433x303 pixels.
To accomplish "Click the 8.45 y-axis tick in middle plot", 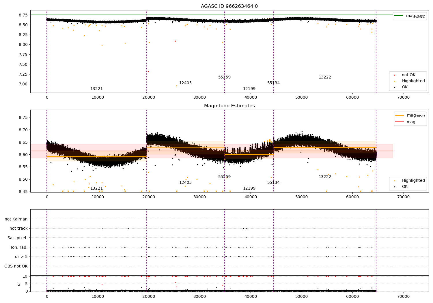I will pyautogui.click(x=23, y=192).
